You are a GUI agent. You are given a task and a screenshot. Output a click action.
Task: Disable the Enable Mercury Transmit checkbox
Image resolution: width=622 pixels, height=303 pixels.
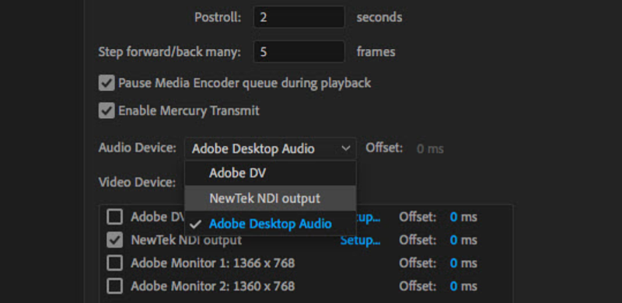tap(107, 110)
